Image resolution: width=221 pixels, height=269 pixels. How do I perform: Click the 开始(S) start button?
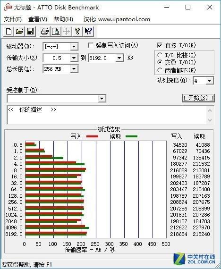coord(198,98)
